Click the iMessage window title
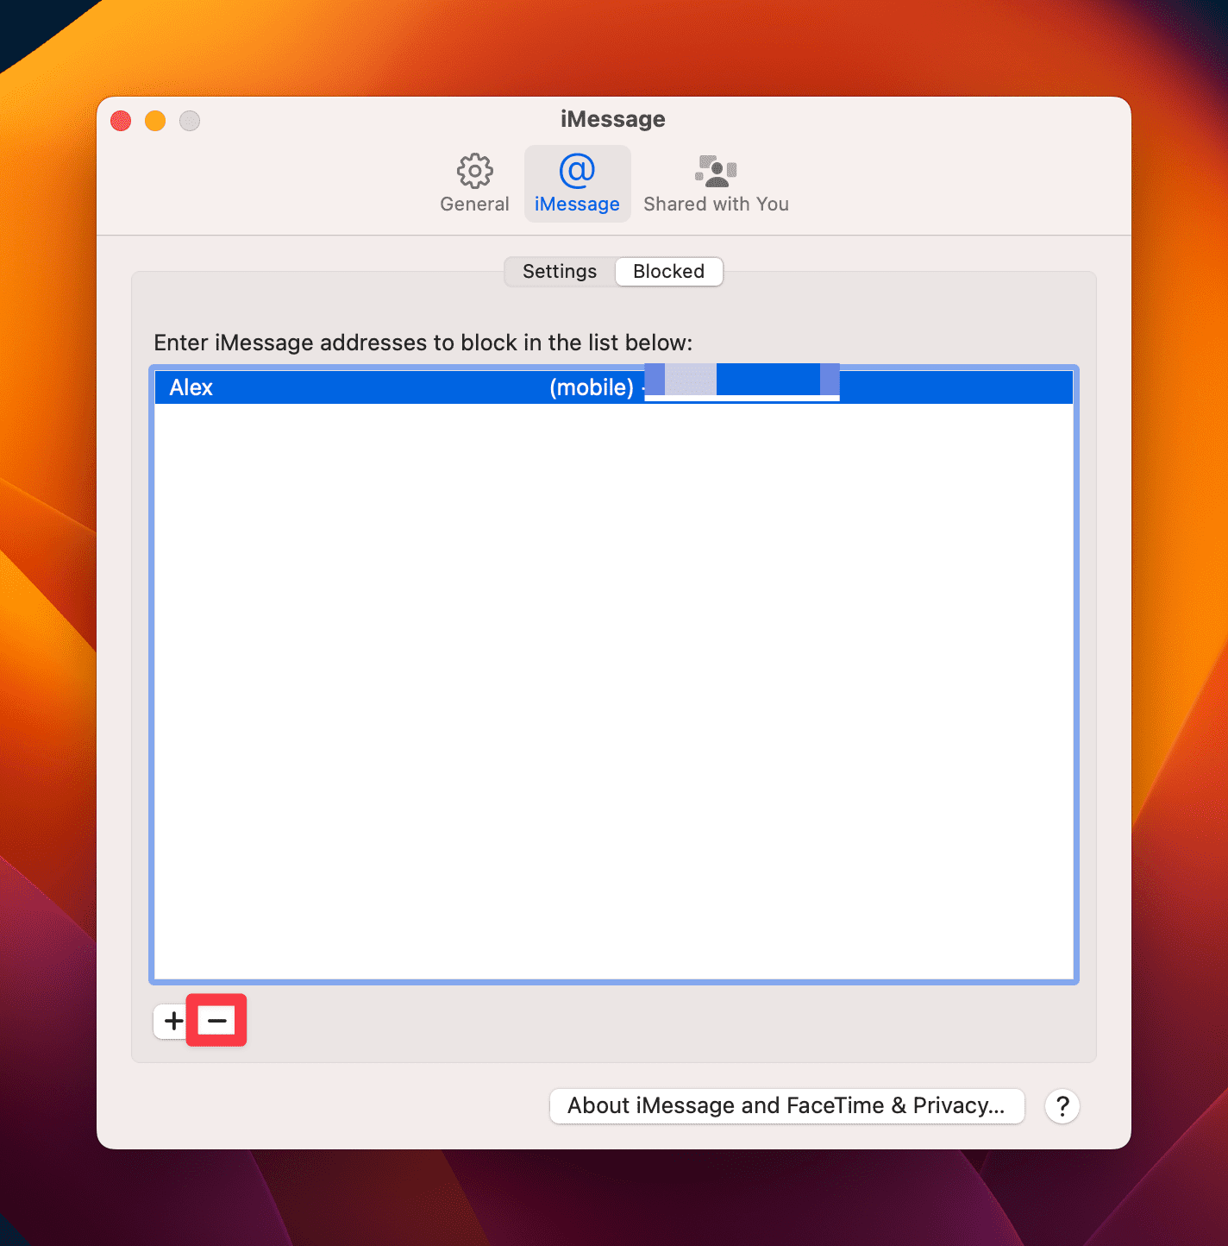 612,118
